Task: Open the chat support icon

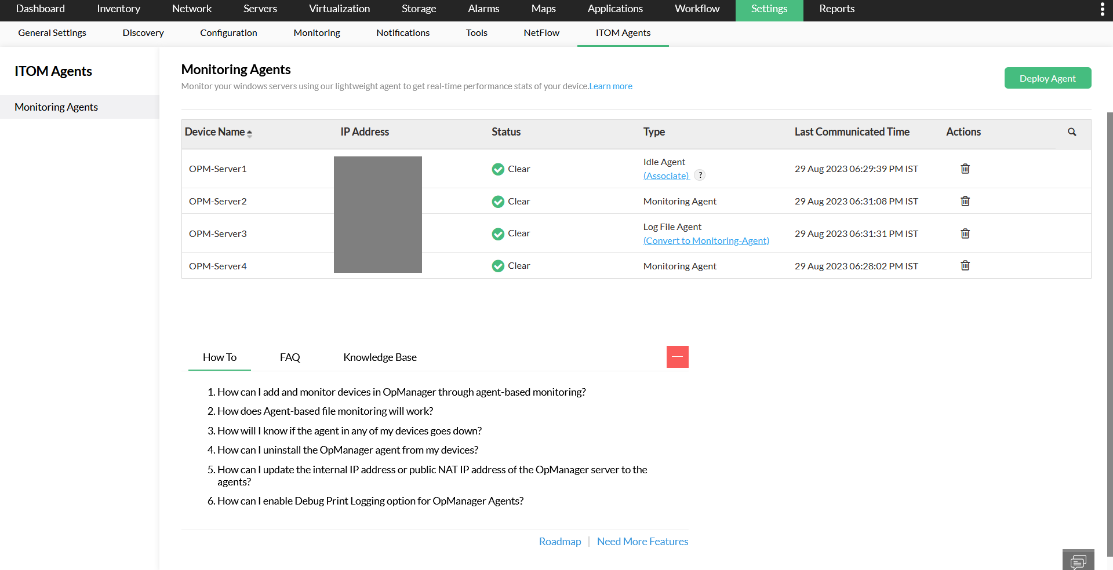Action: 1078,560
